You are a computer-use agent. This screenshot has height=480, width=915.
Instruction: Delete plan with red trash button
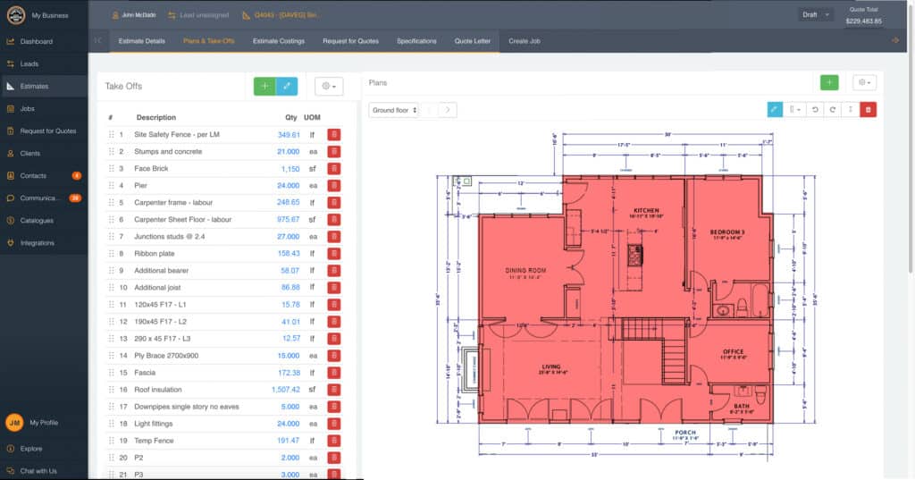(868, 109)
